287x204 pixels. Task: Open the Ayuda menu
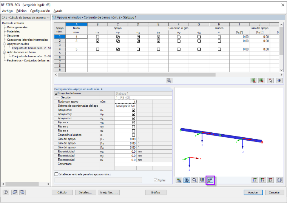[x=58, y=11]
